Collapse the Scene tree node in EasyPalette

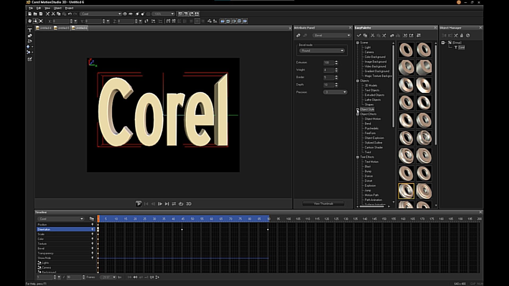pos(358,43)
